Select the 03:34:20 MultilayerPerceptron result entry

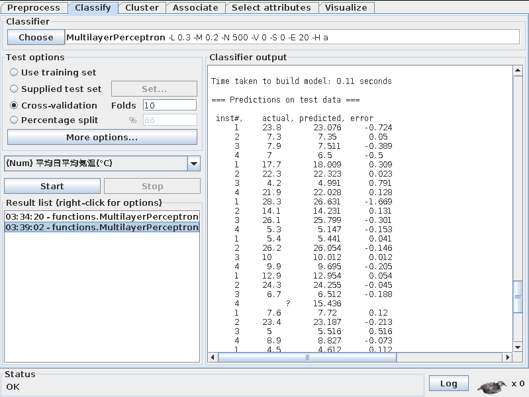[102, 217]
